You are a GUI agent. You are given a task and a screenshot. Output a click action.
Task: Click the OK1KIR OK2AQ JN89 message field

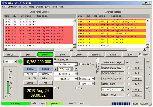point(113,68)
